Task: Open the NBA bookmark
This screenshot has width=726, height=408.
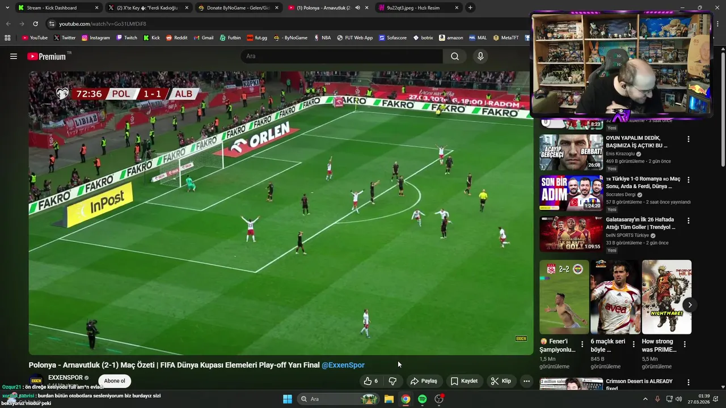Action: [322, 38]
